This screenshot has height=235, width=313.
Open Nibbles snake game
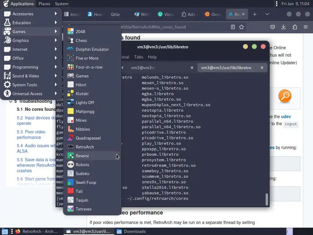(x=92, y=129)
